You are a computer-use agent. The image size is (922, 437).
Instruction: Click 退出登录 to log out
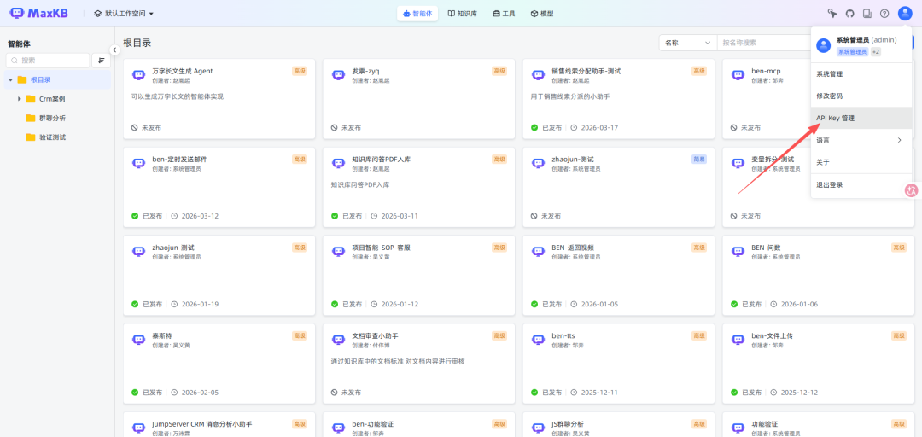click(x=830, y=184)
